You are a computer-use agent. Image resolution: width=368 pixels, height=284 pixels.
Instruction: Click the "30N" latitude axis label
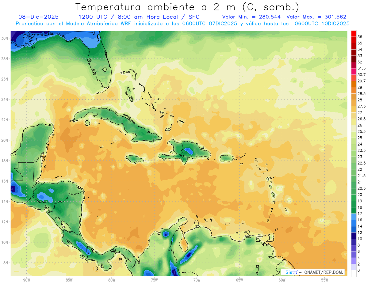pyautogui.click(x=5, y=38)
